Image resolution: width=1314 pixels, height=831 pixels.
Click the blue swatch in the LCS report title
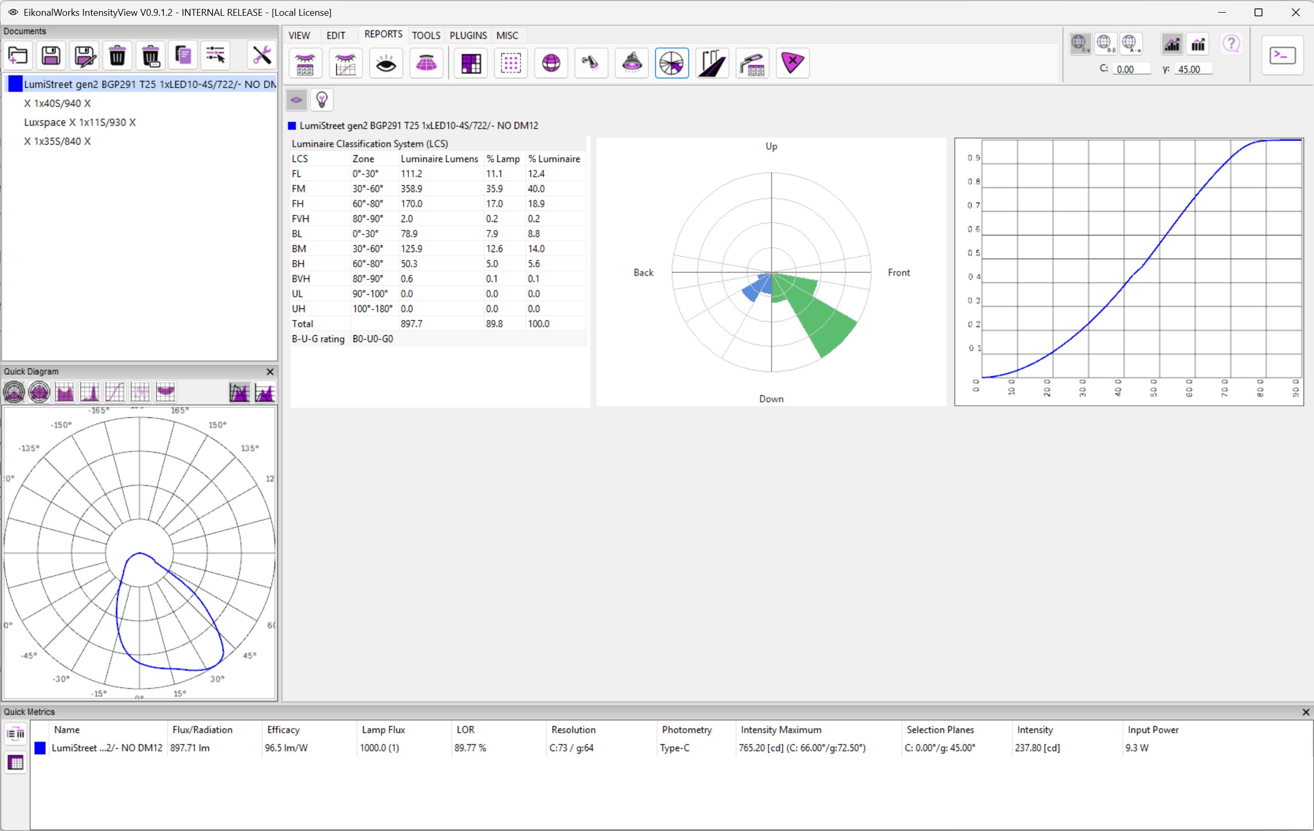point(292,126)
